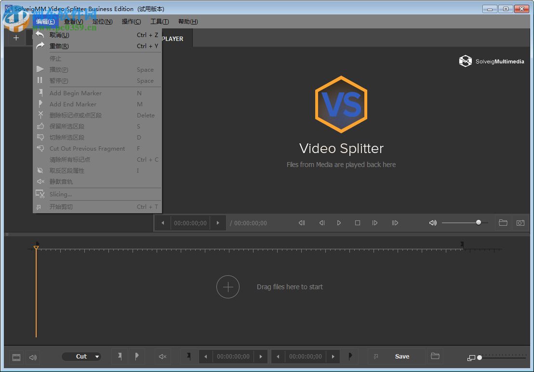This screenshot has width=534, height=372.
Task: Open a folder using the folder icon near volume
Action: click(x=503, y=223)
